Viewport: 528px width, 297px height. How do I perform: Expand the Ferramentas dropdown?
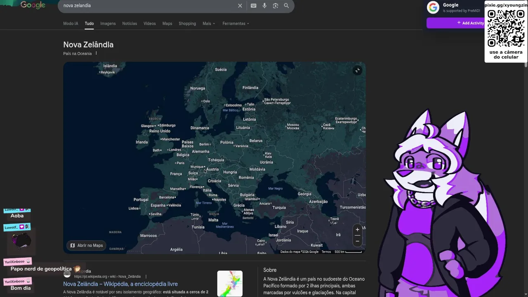point(236,24)
